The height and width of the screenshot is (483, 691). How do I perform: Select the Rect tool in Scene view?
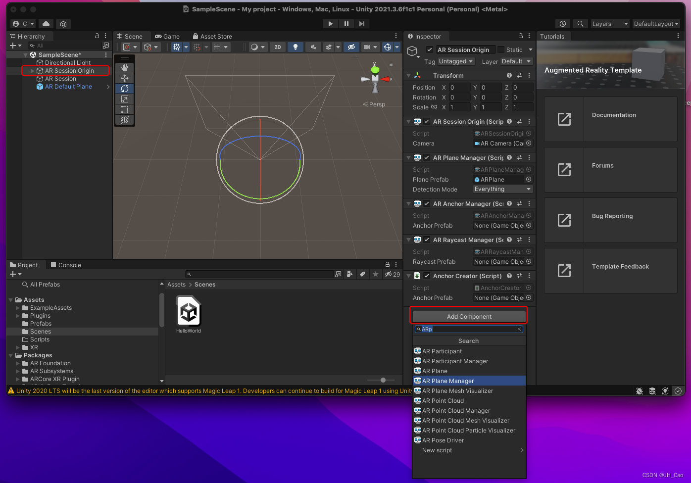(x=124, y=109)
